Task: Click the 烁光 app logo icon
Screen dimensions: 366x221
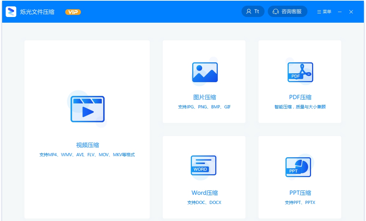Action: coord(12,11)
